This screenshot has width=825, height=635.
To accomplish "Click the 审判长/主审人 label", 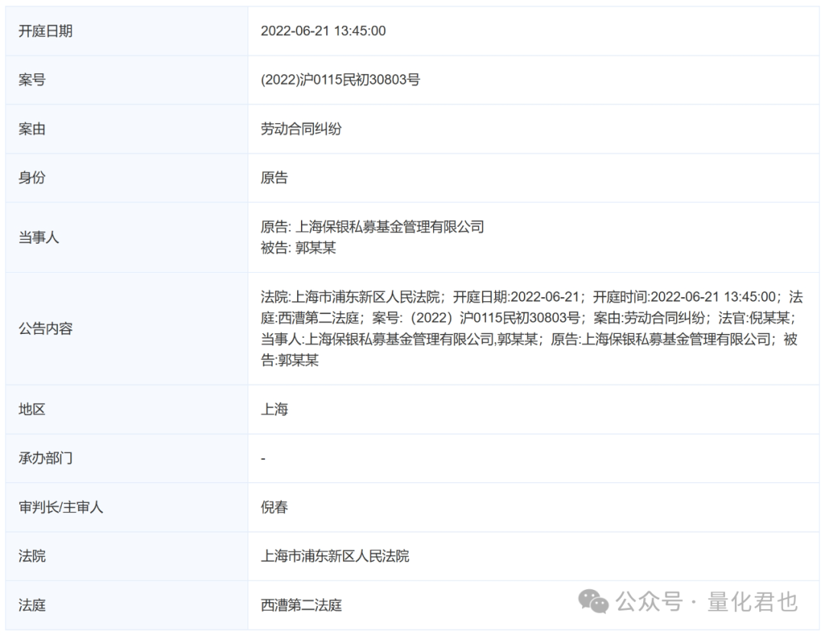I will tap(61, 507).
